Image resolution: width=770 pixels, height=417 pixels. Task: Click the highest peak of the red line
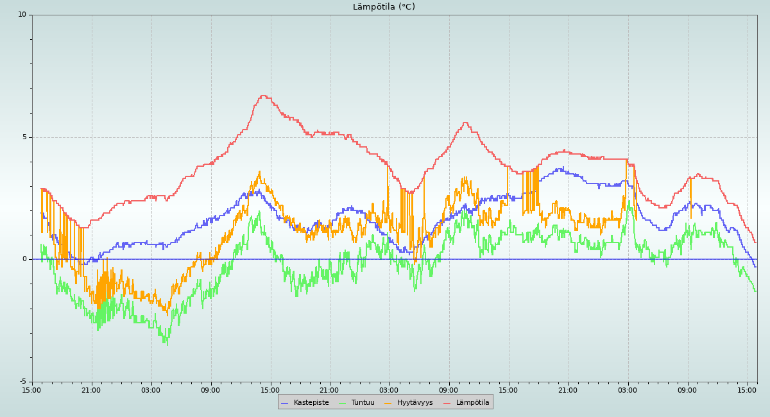[x=263, y=96]
